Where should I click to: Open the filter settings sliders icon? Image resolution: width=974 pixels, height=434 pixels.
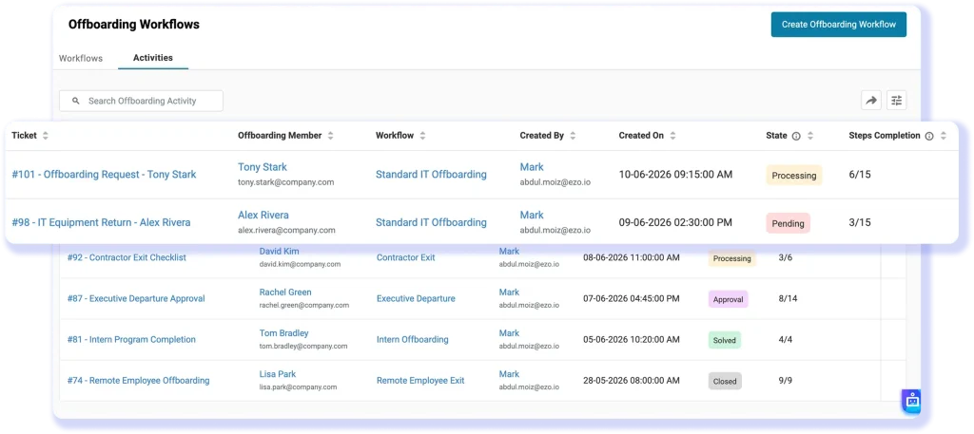(896, 100)
